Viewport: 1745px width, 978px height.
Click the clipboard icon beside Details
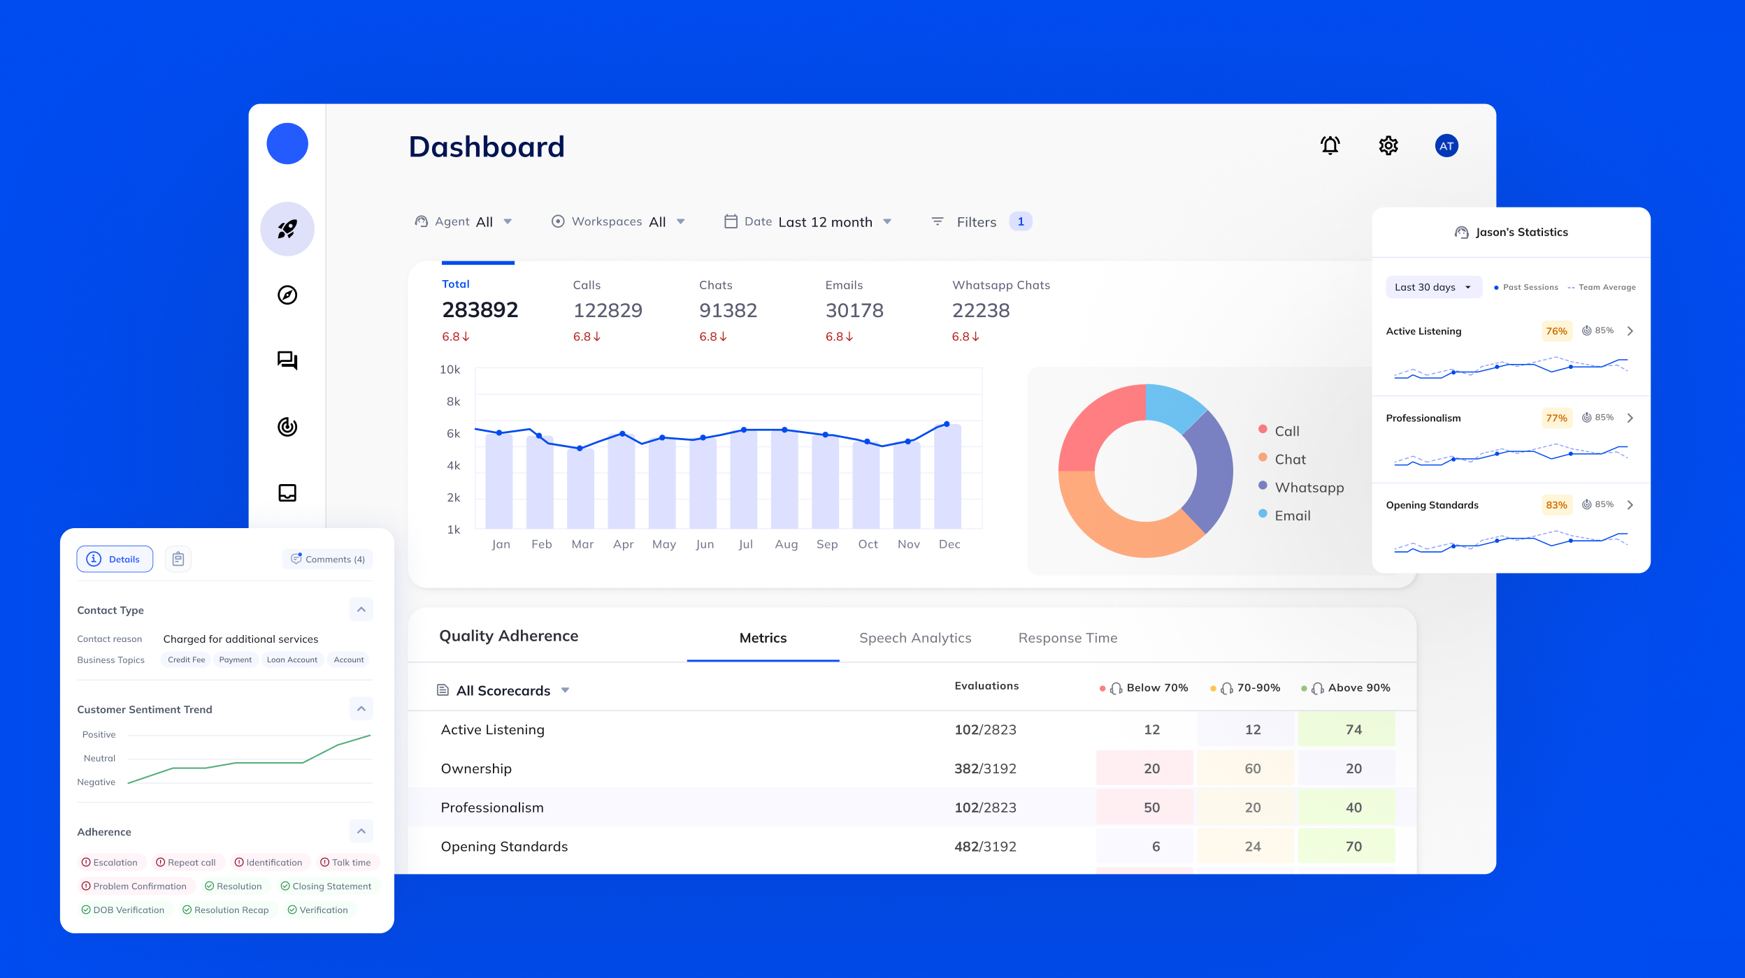pos(178,559)
